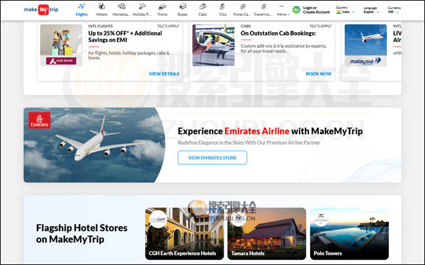Screen dimensions: 425x265
Task: Click Login or Create Account
Action: tap(316, 10)
